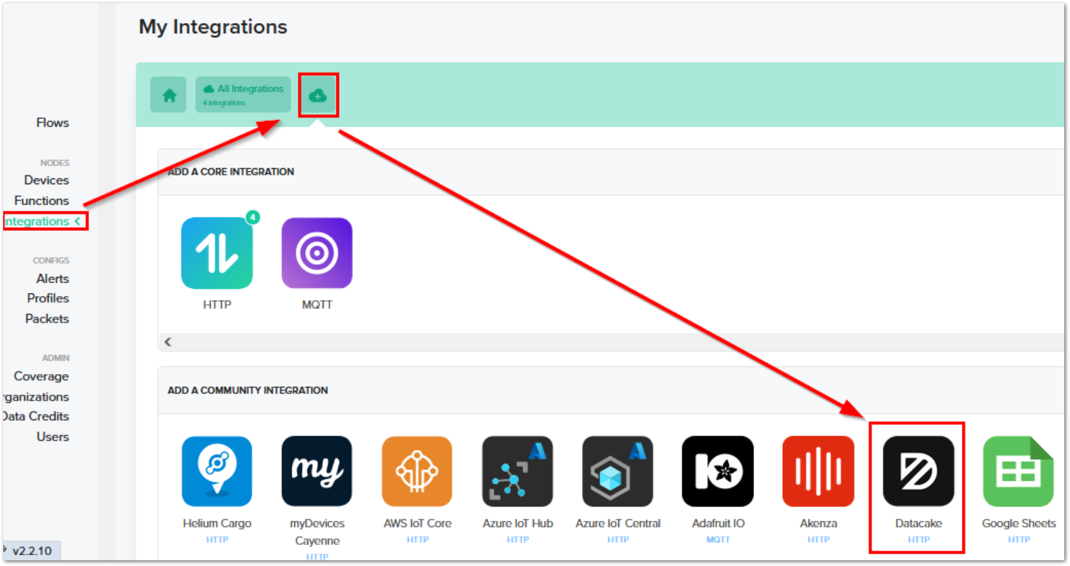The image size is (1070, 566).
Task: Choose the Helium Cargo integration
Action: (217, 471)
